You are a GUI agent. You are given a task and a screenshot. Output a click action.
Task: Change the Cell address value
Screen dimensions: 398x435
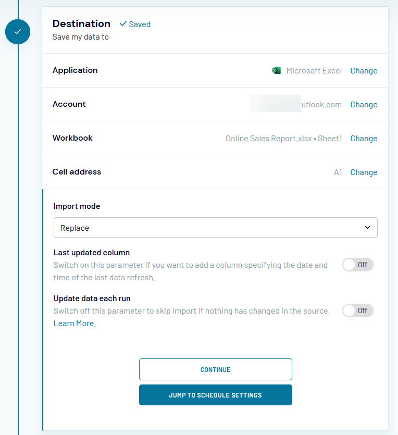[364, 172]
